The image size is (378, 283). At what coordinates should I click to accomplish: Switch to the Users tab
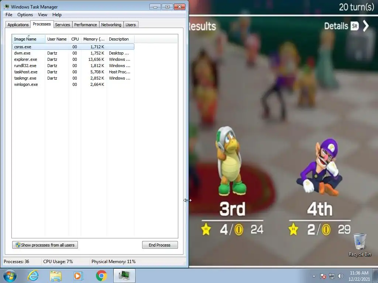(x=131, y=25)
